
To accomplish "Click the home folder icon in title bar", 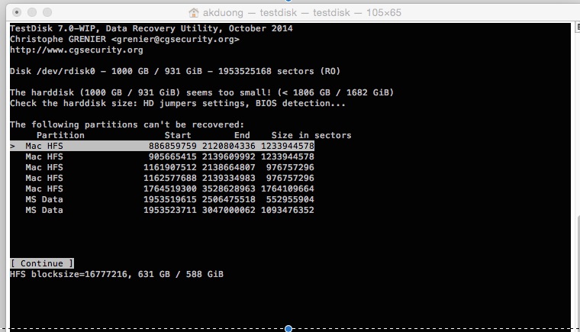I will coord(193,12).
